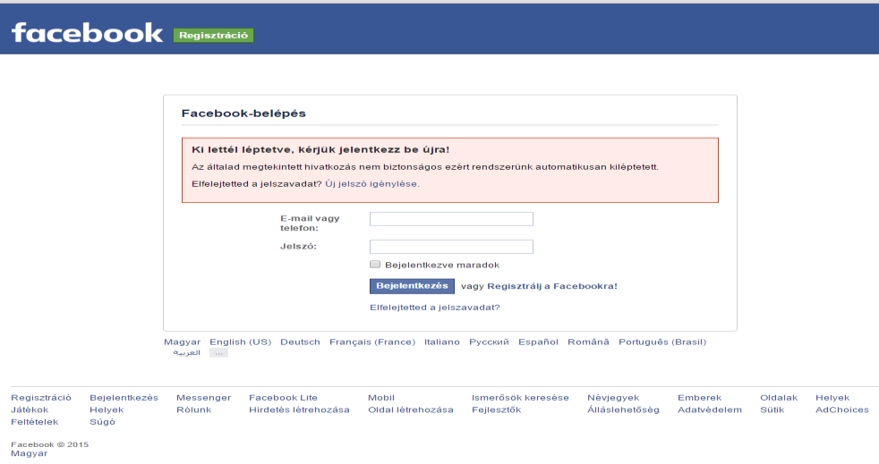Viewport: 879px width, 464px height.
Task: Click Elfelejtetted a jelszavadat? link below login button
Action: click(434, 308)
